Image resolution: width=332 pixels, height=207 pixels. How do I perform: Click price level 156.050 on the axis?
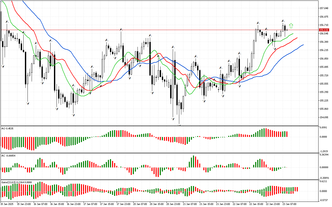324,59
